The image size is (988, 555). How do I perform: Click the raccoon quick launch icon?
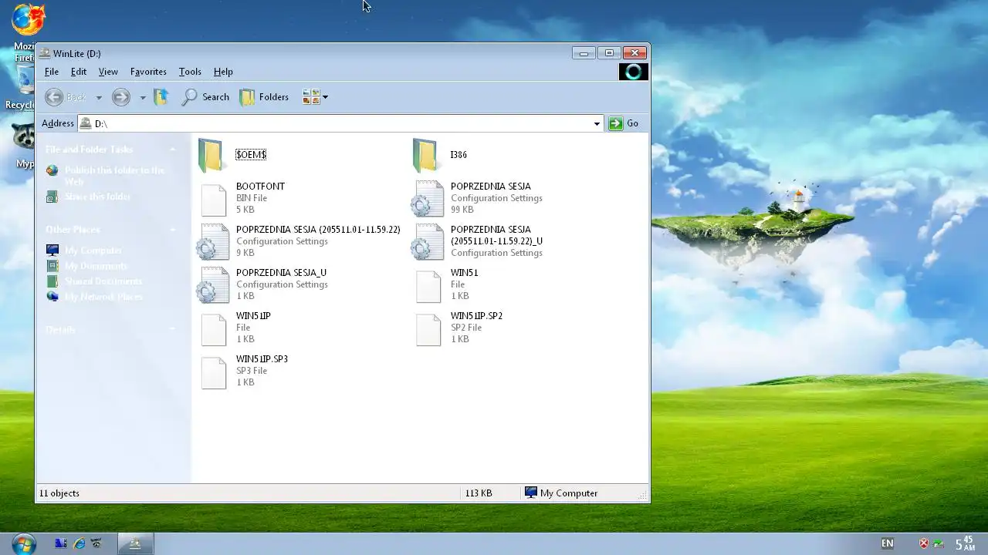coord(96,543)
